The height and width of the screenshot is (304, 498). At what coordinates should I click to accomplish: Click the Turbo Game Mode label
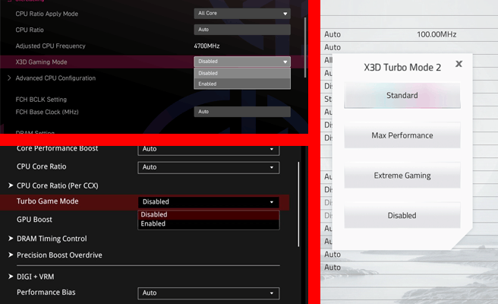tap(48, 201)
